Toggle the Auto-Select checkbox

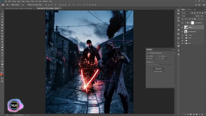[x=12, y=5]
